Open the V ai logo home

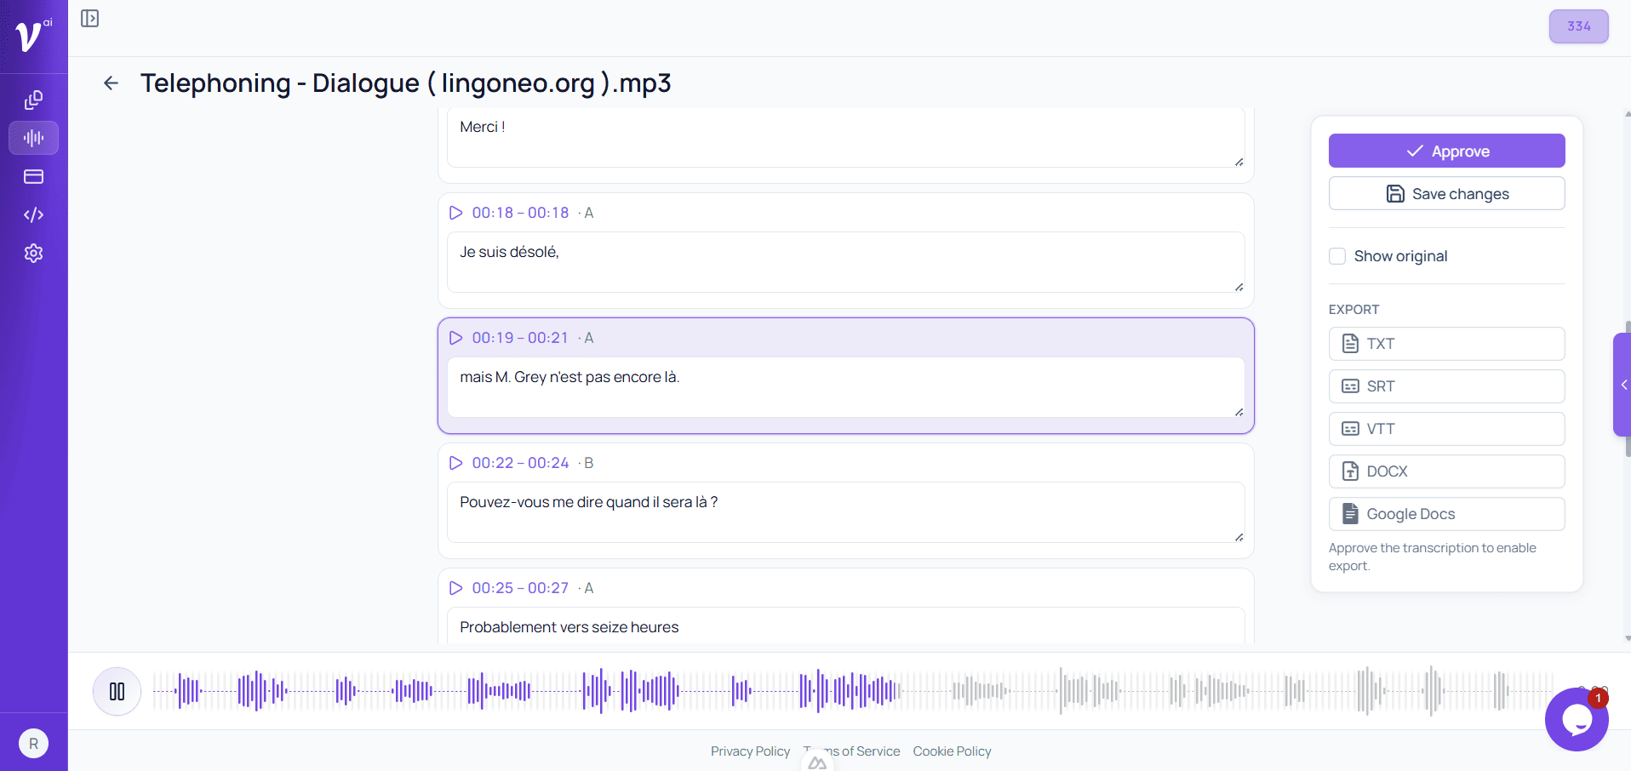(33, 36)
